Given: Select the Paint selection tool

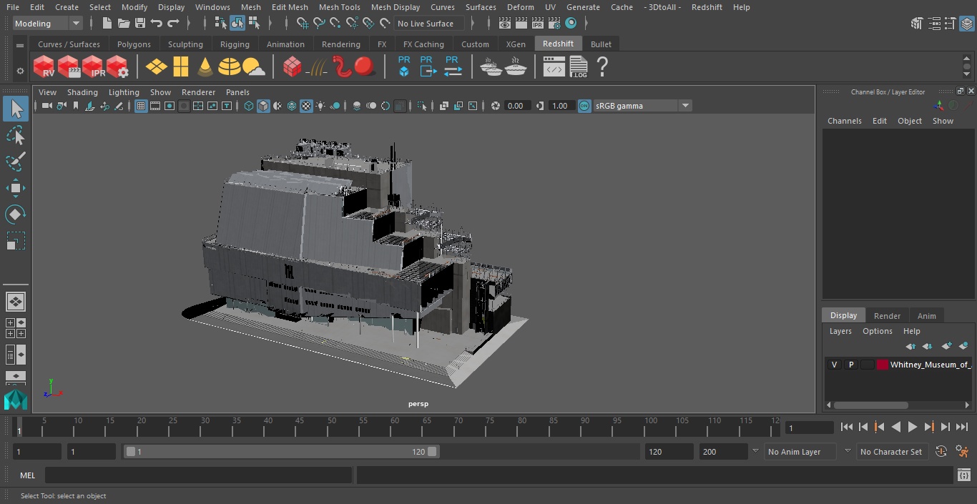Looking at the screenshot, I should (15, 162).
